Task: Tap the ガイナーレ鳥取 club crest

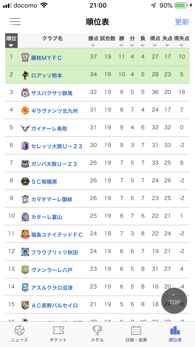Action: (25, 128)
